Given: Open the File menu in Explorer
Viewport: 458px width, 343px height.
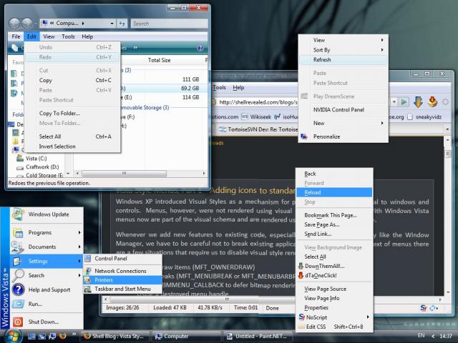Looking at the screenshot, I should coord(16,36).
